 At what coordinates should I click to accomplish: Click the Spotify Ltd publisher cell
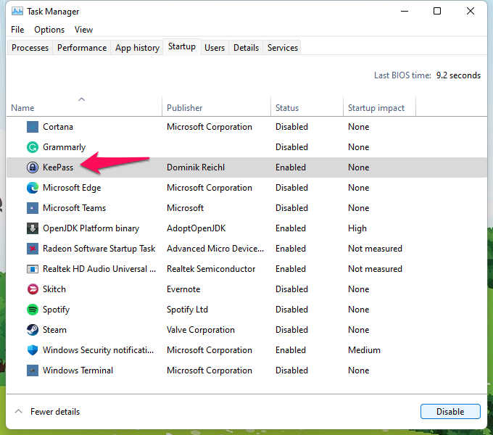pyautogui.click(x=187, y=310)
